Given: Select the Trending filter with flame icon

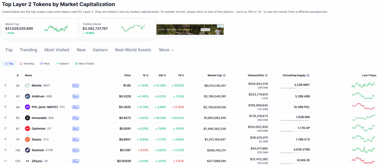Looking at the screenshot, I should click(x=27, y=63).
